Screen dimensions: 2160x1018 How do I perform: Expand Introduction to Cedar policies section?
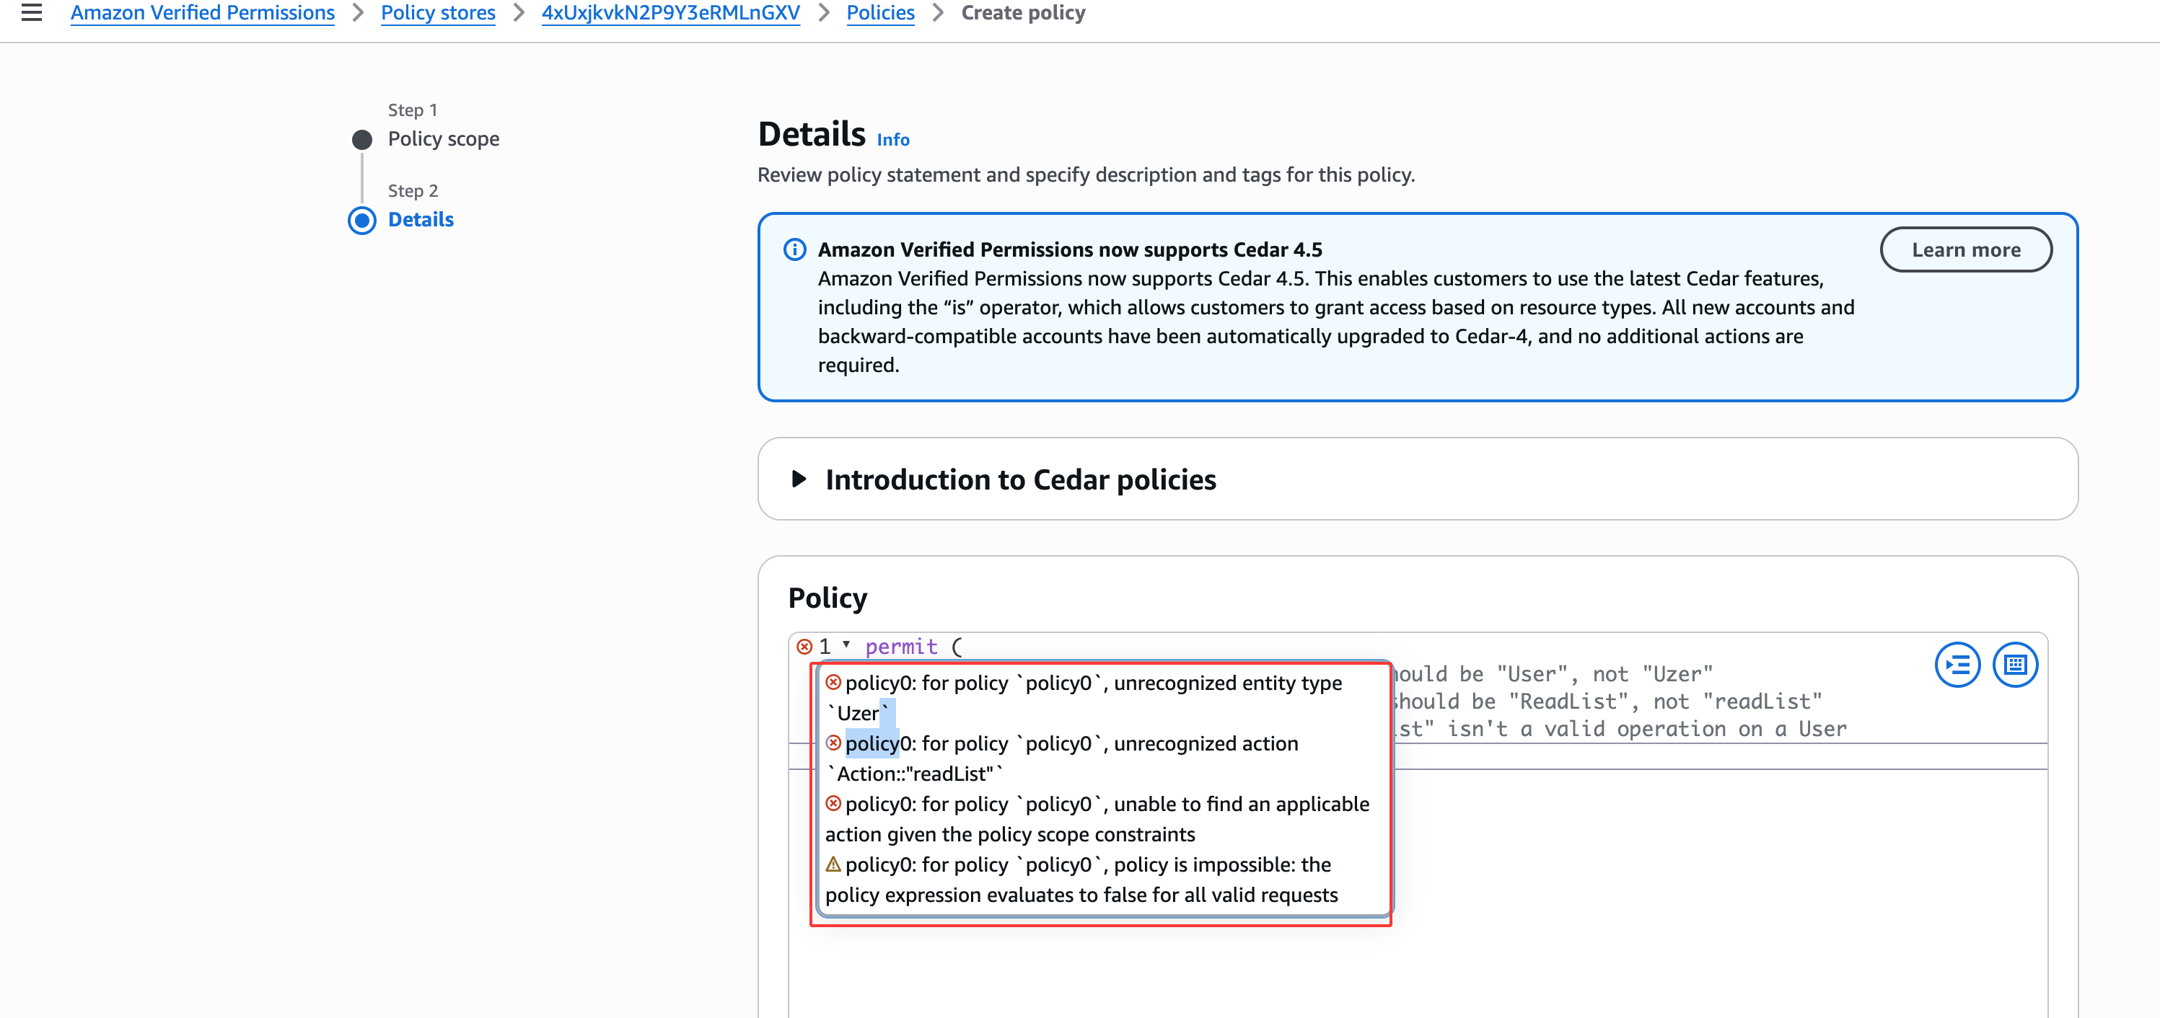point(799,479)
